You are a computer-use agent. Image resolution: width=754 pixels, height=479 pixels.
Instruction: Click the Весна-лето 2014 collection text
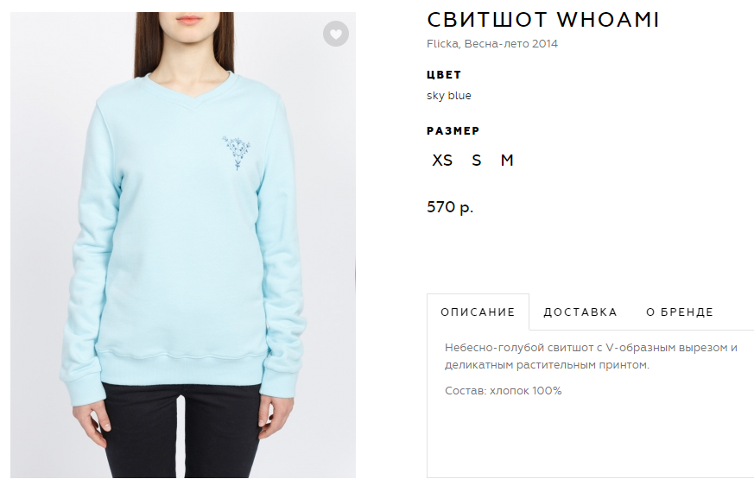pyautogui.click(x=511, y=44)
